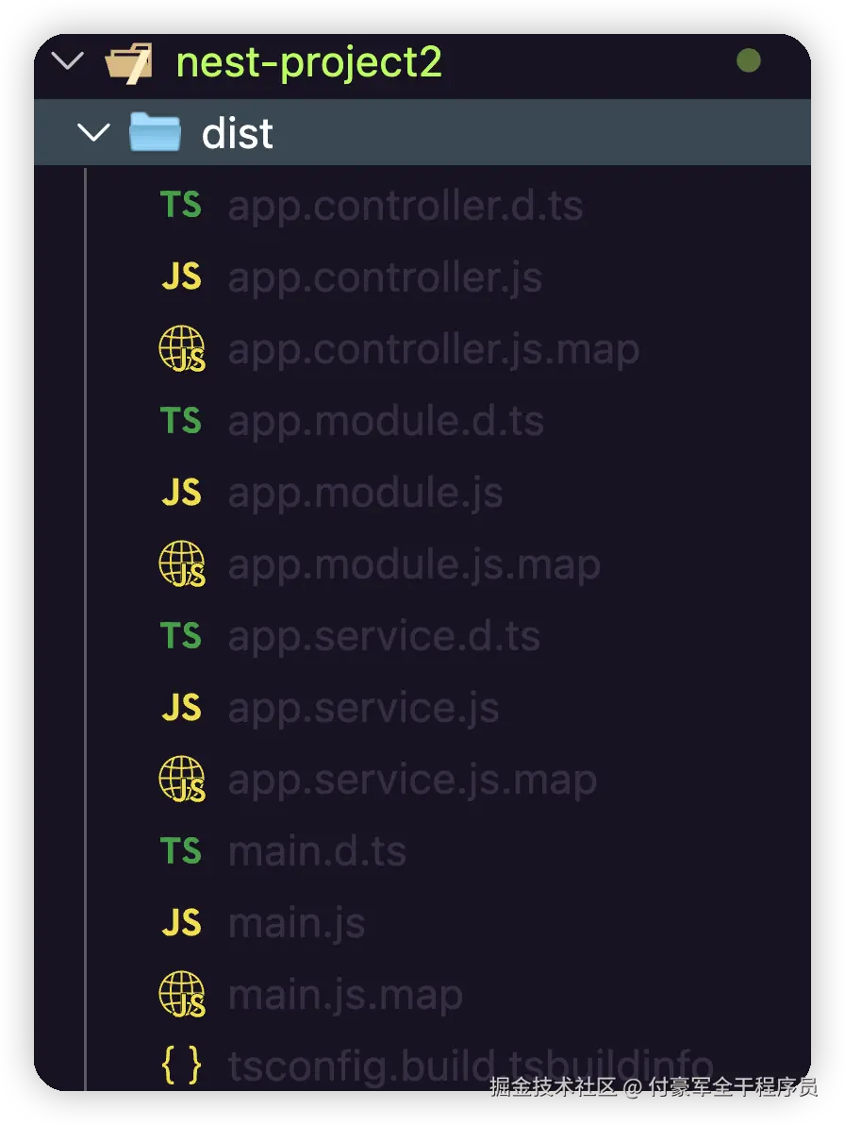Open the app.service.d.ts file
This screenshot has width=845, height=1125.
[x=384, y=637]
